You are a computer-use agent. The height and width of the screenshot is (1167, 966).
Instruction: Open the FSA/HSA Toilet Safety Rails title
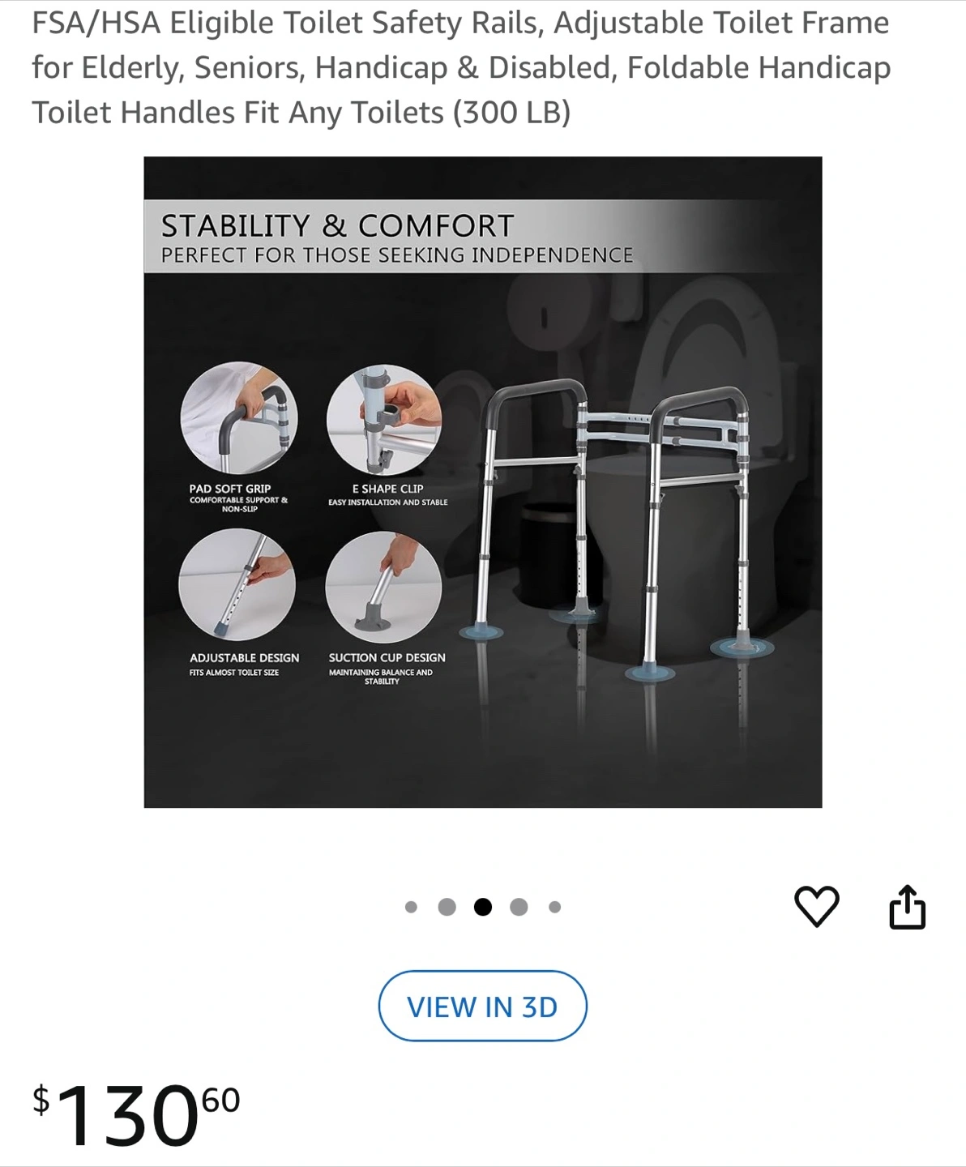(461, 68)
